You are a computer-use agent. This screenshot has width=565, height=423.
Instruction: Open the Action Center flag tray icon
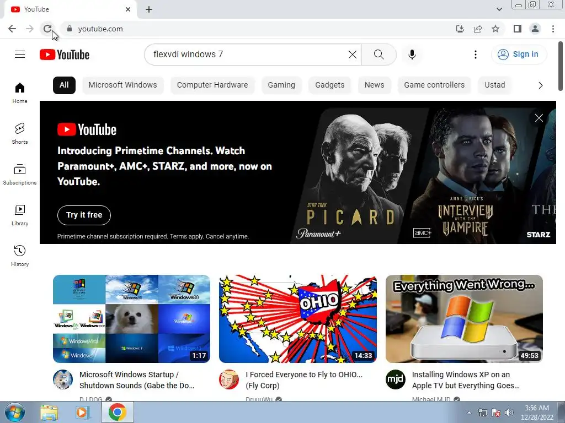coord(496,413)
